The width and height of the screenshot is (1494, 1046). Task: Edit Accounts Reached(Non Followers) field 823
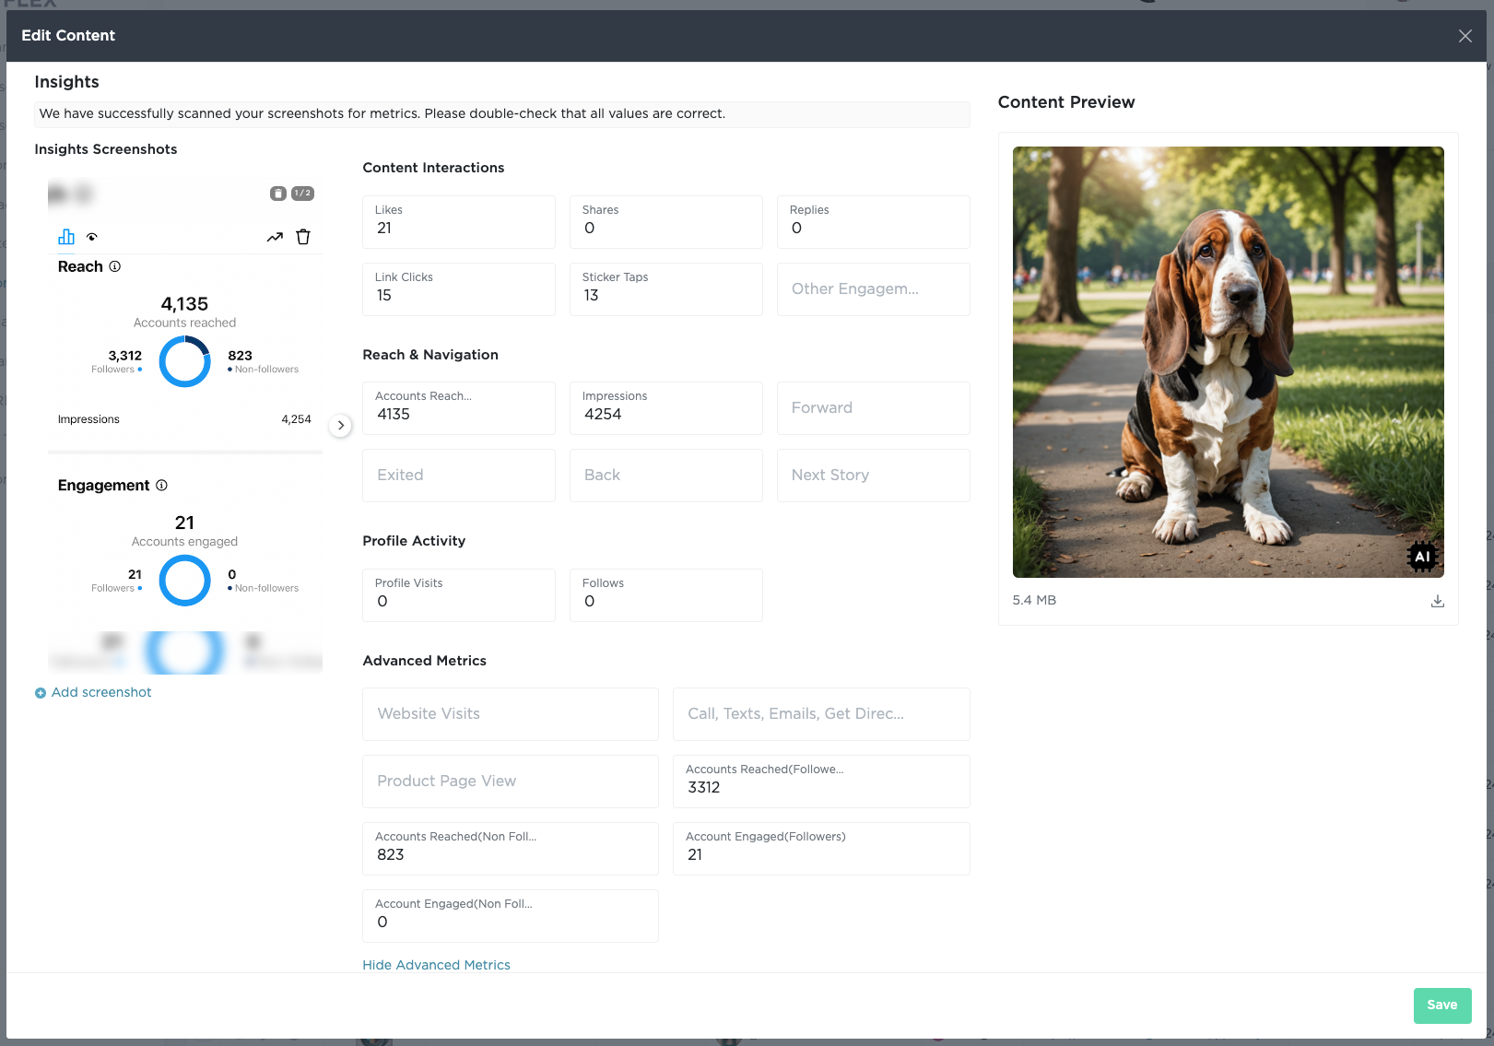(511, 849)
